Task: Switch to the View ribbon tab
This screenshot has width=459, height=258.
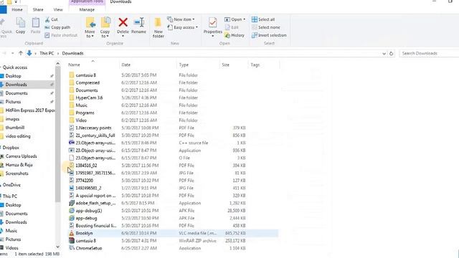Action: [x=58, y=9]
